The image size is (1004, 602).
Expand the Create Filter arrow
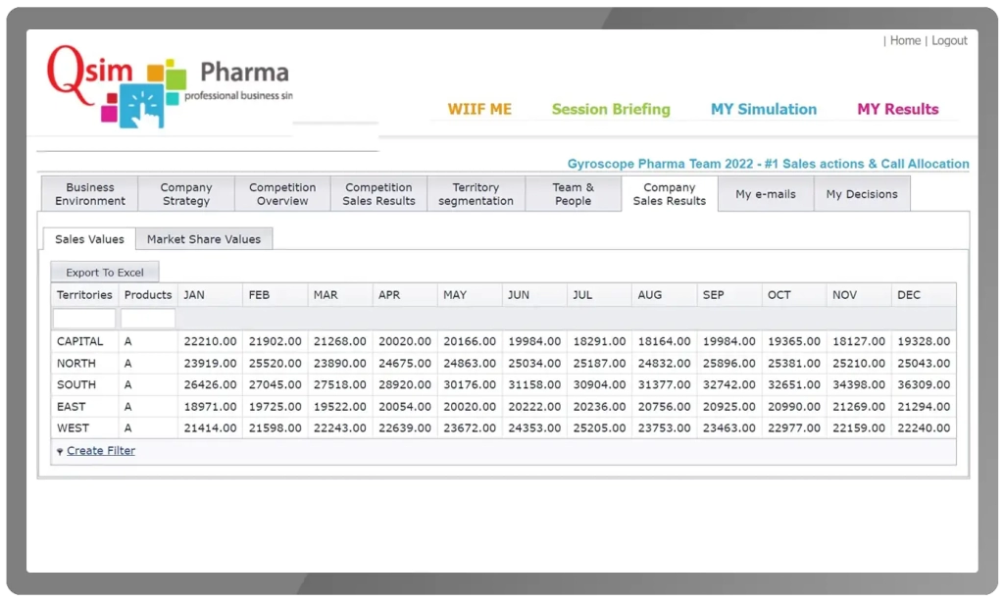tap(60, 452)
